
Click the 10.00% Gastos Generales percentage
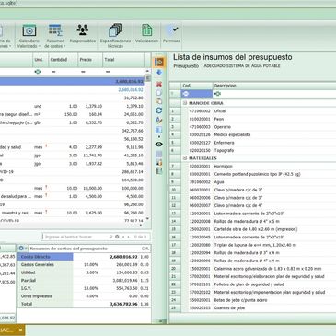(x=91, y=264)
